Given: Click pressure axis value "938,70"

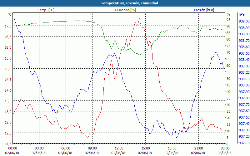Looking at the screenshot, I should coord(244,41).
